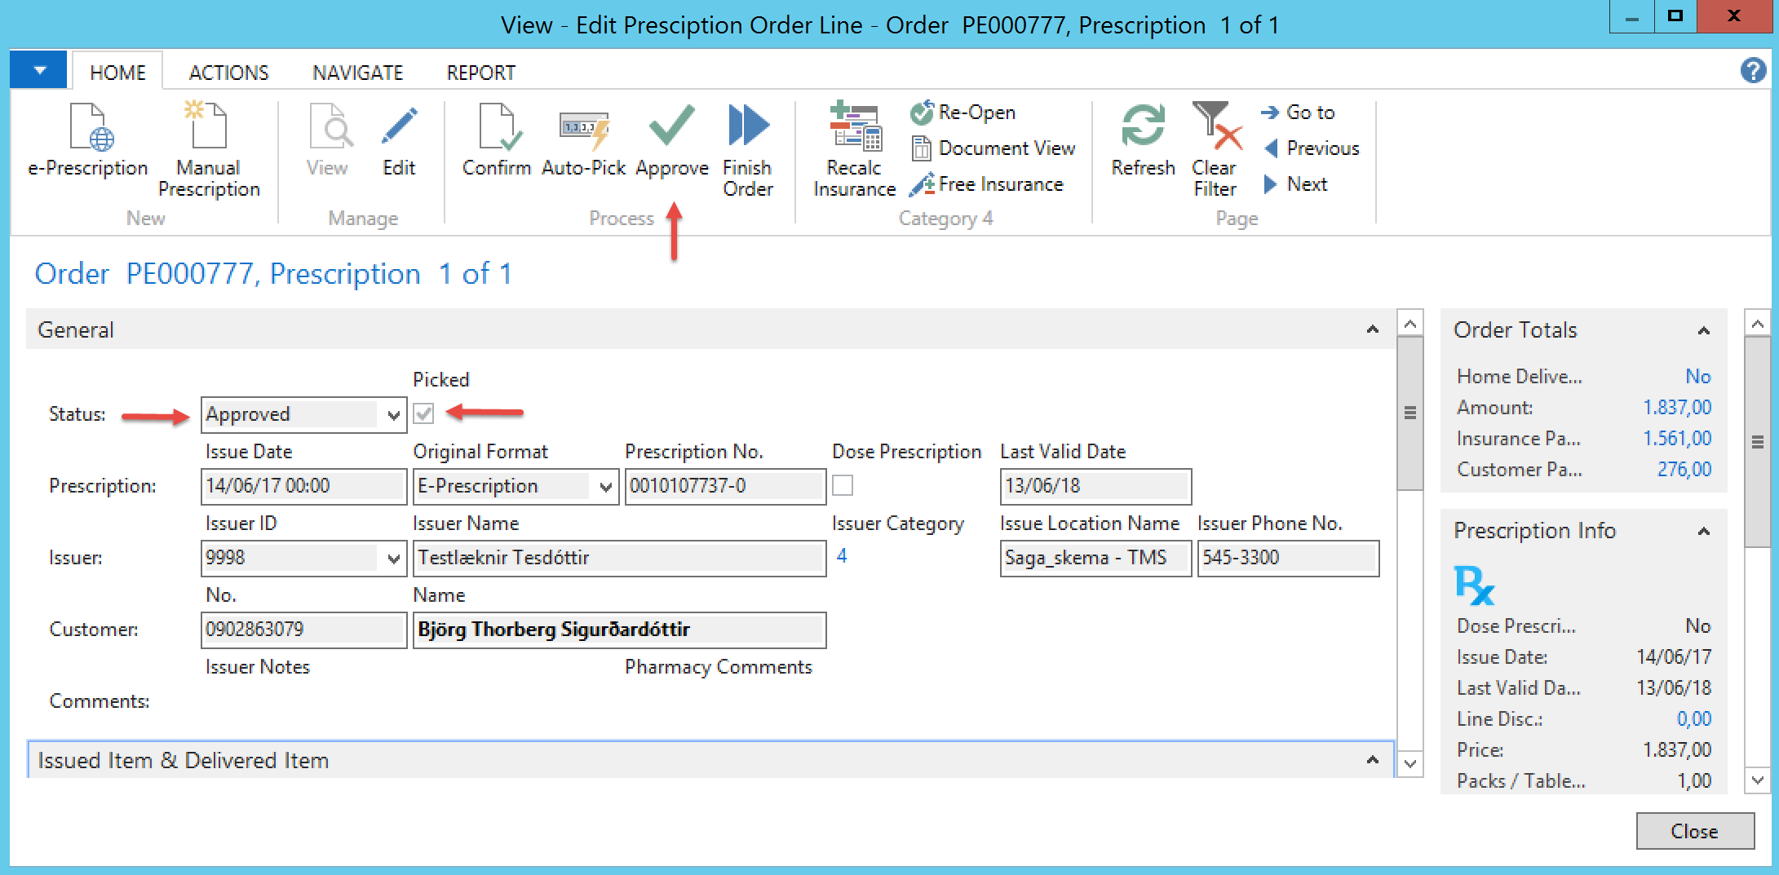Open the Status dropdown showing Approved

point(393,415)
